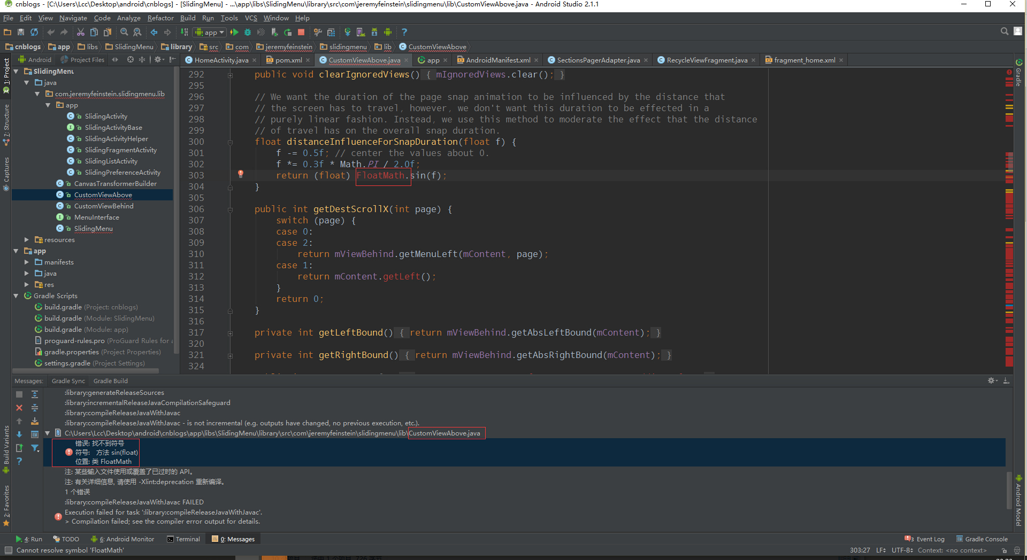Open the SDK Manager from the toolbar
This screenshot has height=560, width=1027.
click(x=374, y=32)
